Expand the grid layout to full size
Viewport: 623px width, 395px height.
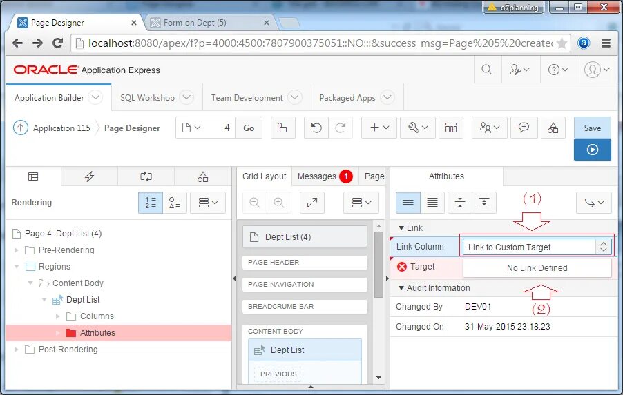[x=312, y=203]
